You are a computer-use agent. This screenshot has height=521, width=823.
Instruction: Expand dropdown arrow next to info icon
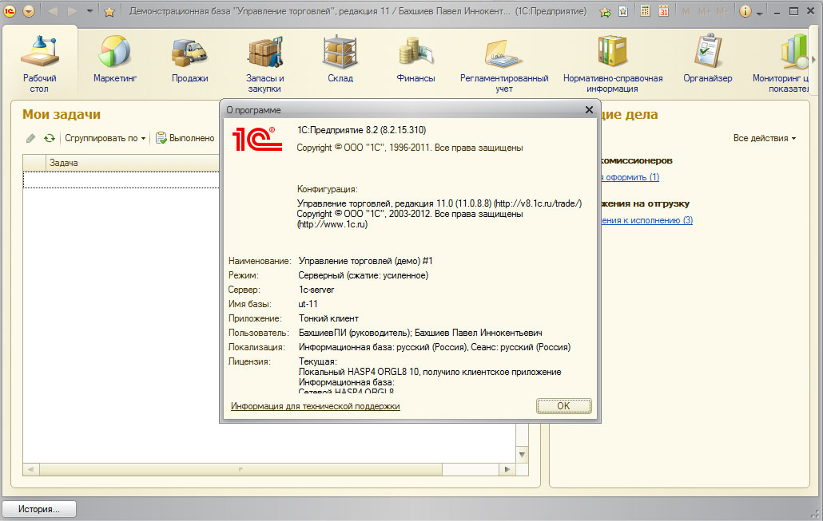pos(760,14)
